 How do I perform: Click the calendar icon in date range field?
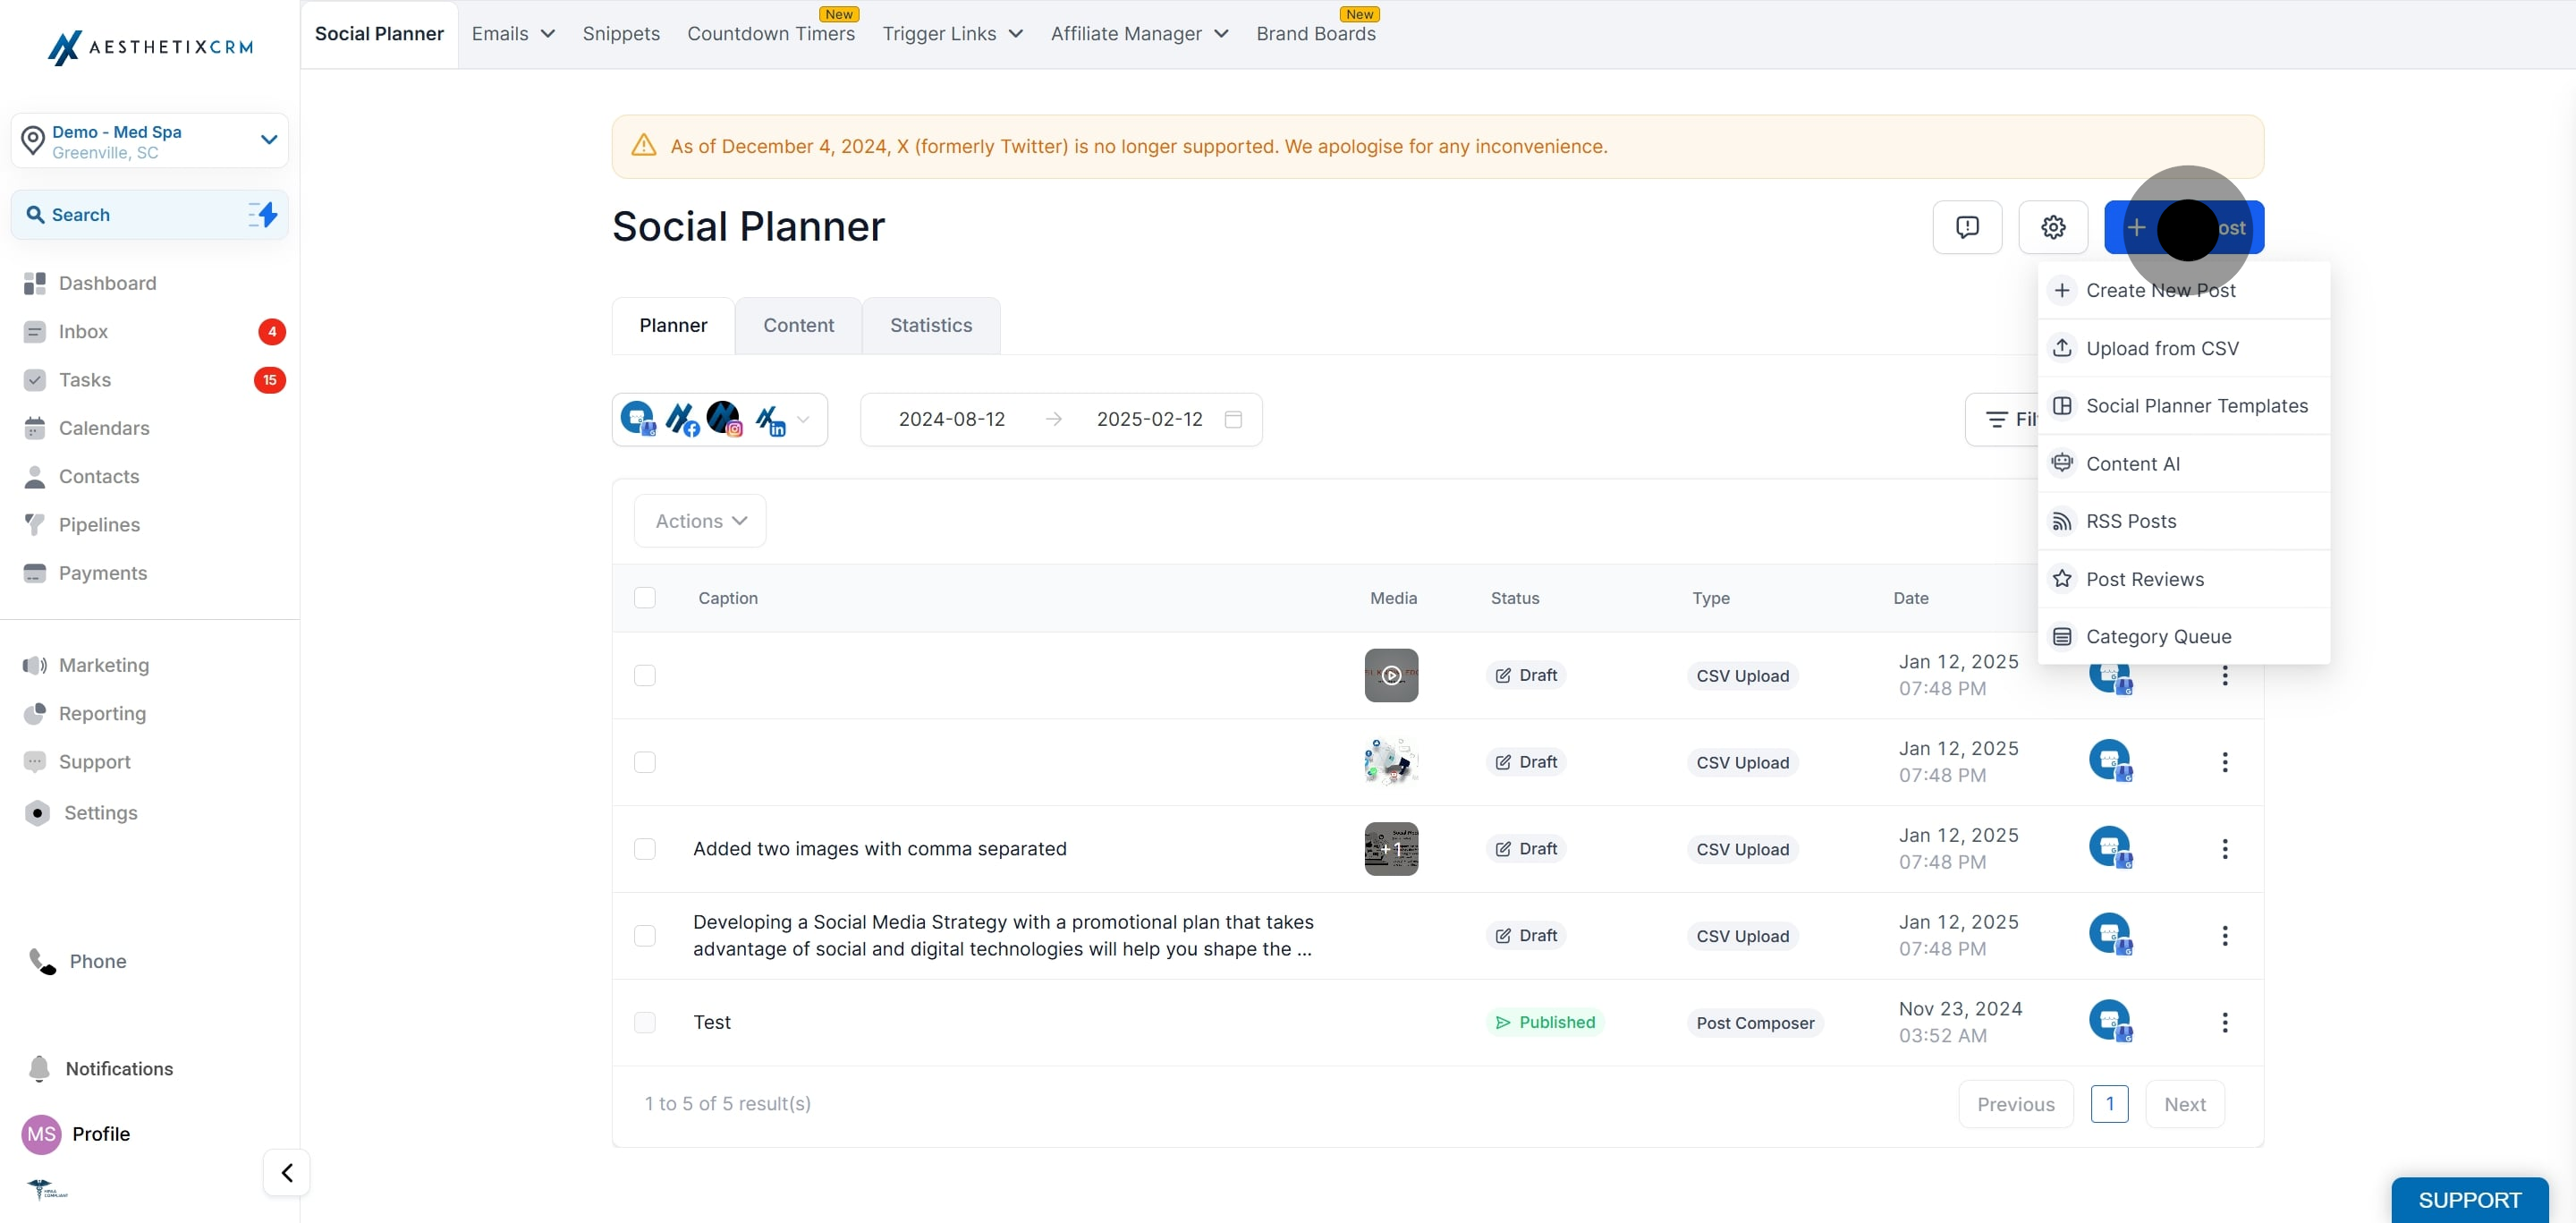pos(1233,419)
